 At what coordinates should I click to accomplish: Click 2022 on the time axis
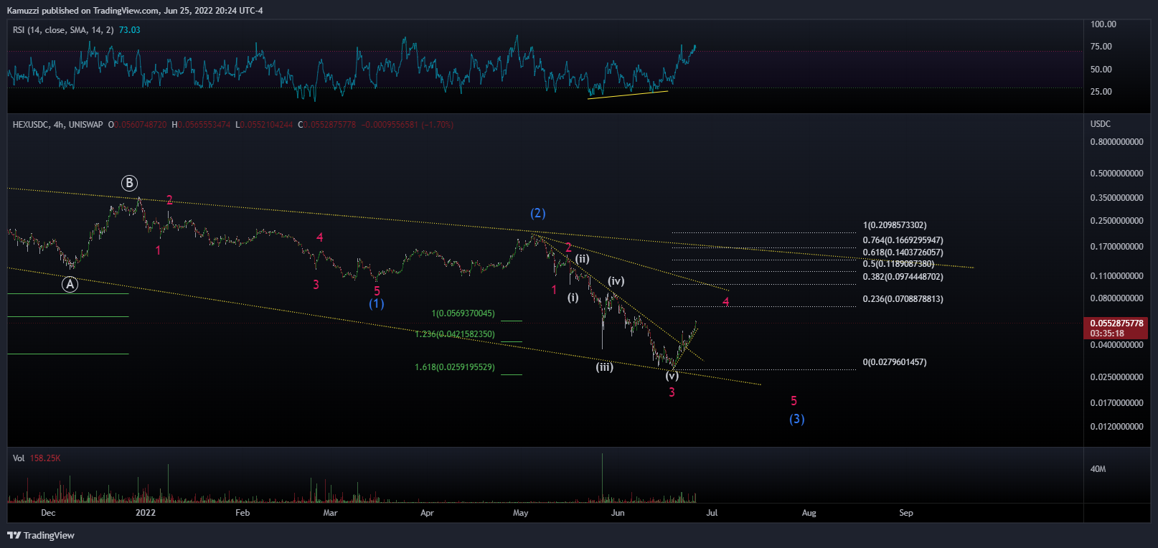coord(146,513)
